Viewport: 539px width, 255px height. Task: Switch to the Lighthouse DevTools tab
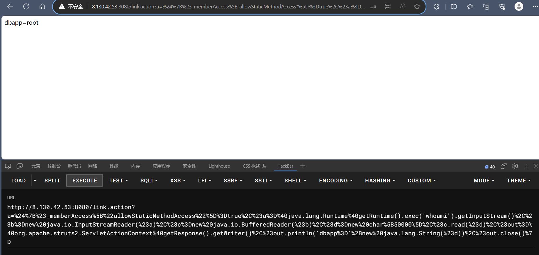point(219,166)
